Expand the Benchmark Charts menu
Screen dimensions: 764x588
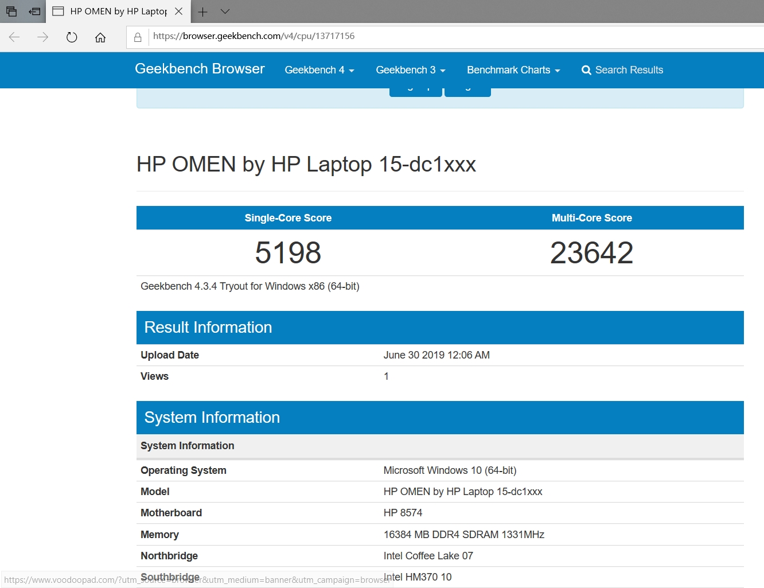coord(513,70)
